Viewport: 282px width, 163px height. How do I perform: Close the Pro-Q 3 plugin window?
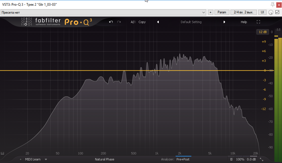pos(279,5)
